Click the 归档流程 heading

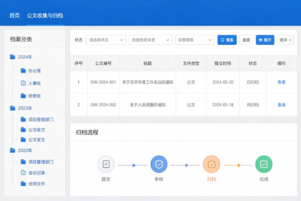pos(87,132)
